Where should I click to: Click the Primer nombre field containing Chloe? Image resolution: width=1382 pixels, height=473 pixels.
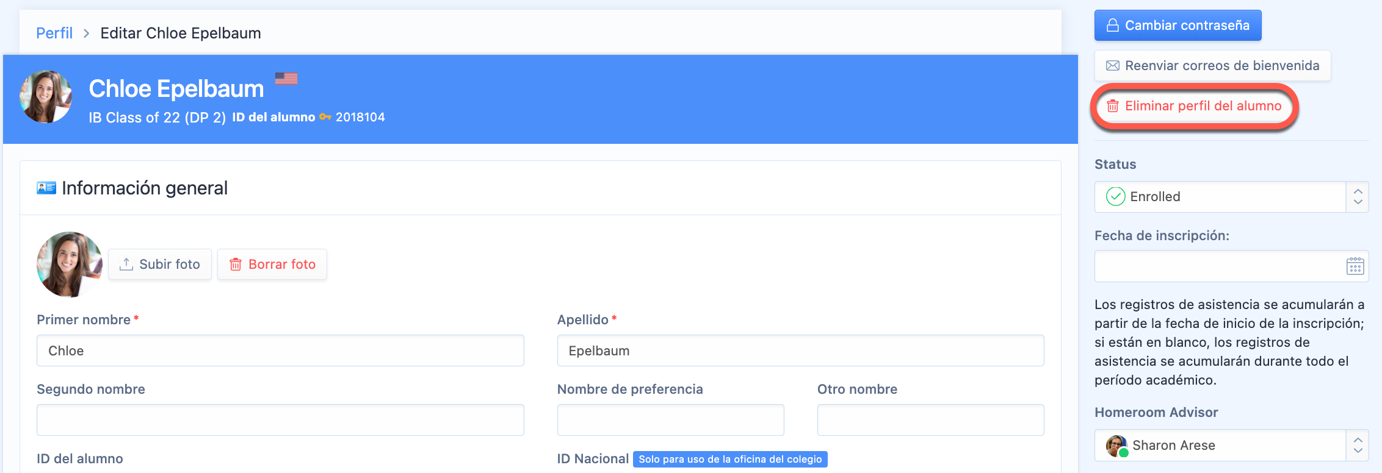[280, 351]
